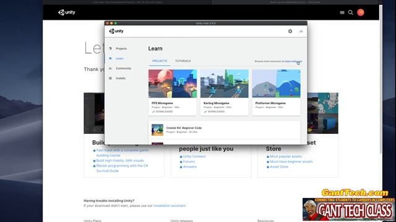Click the Karting Microgame title
Viewport: 396px width, 222px height.
(216, 103)
